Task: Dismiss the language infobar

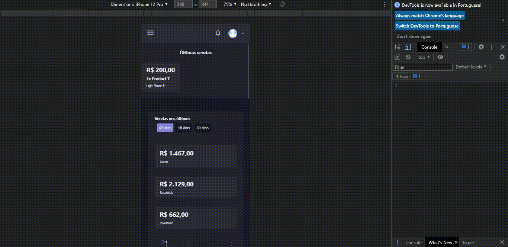Action: pyautogui.click(x=503, y=20)
